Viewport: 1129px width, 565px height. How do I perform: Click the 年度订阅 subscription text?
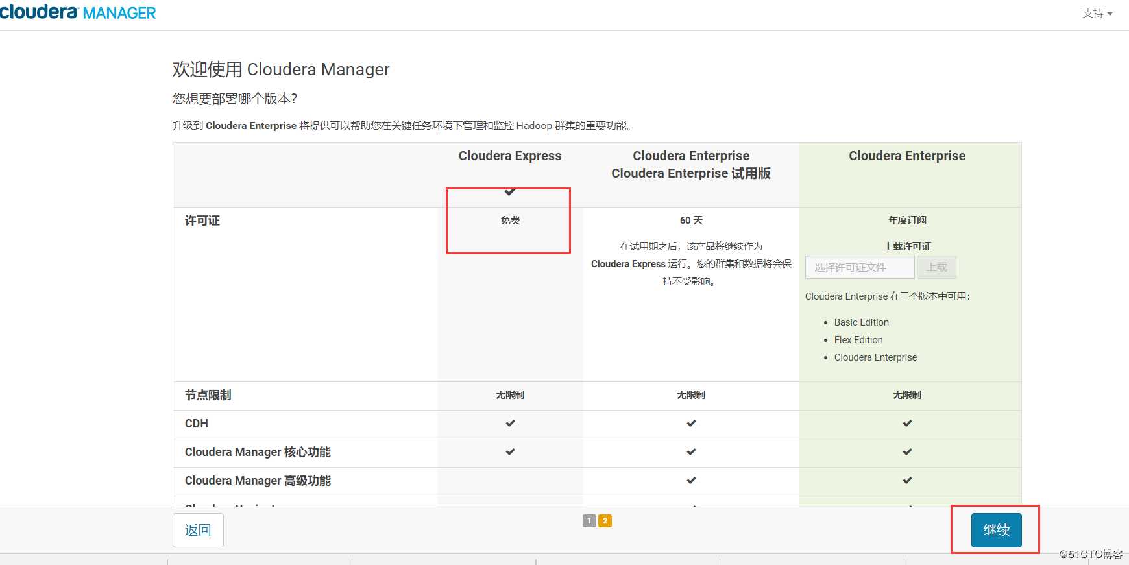point(907,221)
